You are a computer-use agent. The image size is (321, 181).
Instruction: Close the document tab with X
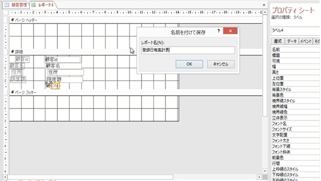[264, 5]
